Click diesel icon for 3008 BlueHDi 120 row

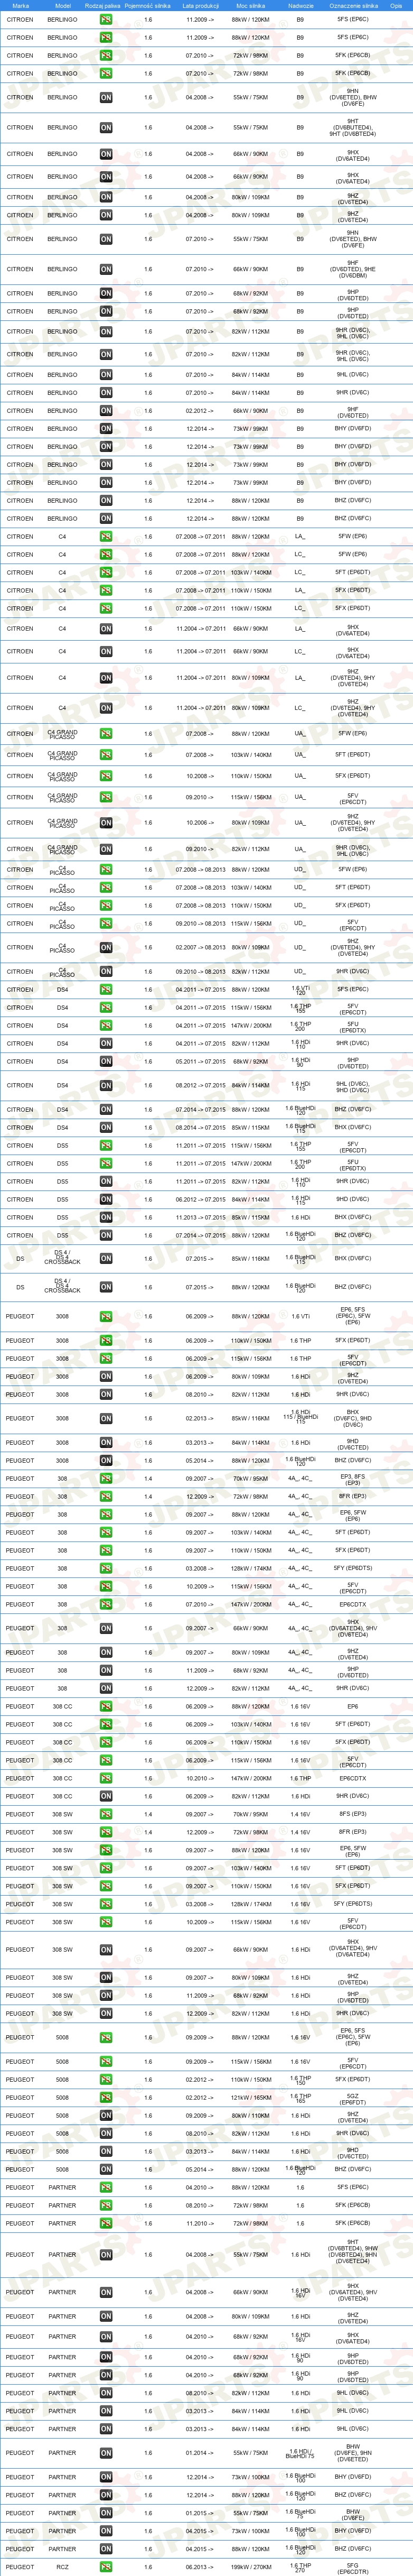(x=106, y=1461)
